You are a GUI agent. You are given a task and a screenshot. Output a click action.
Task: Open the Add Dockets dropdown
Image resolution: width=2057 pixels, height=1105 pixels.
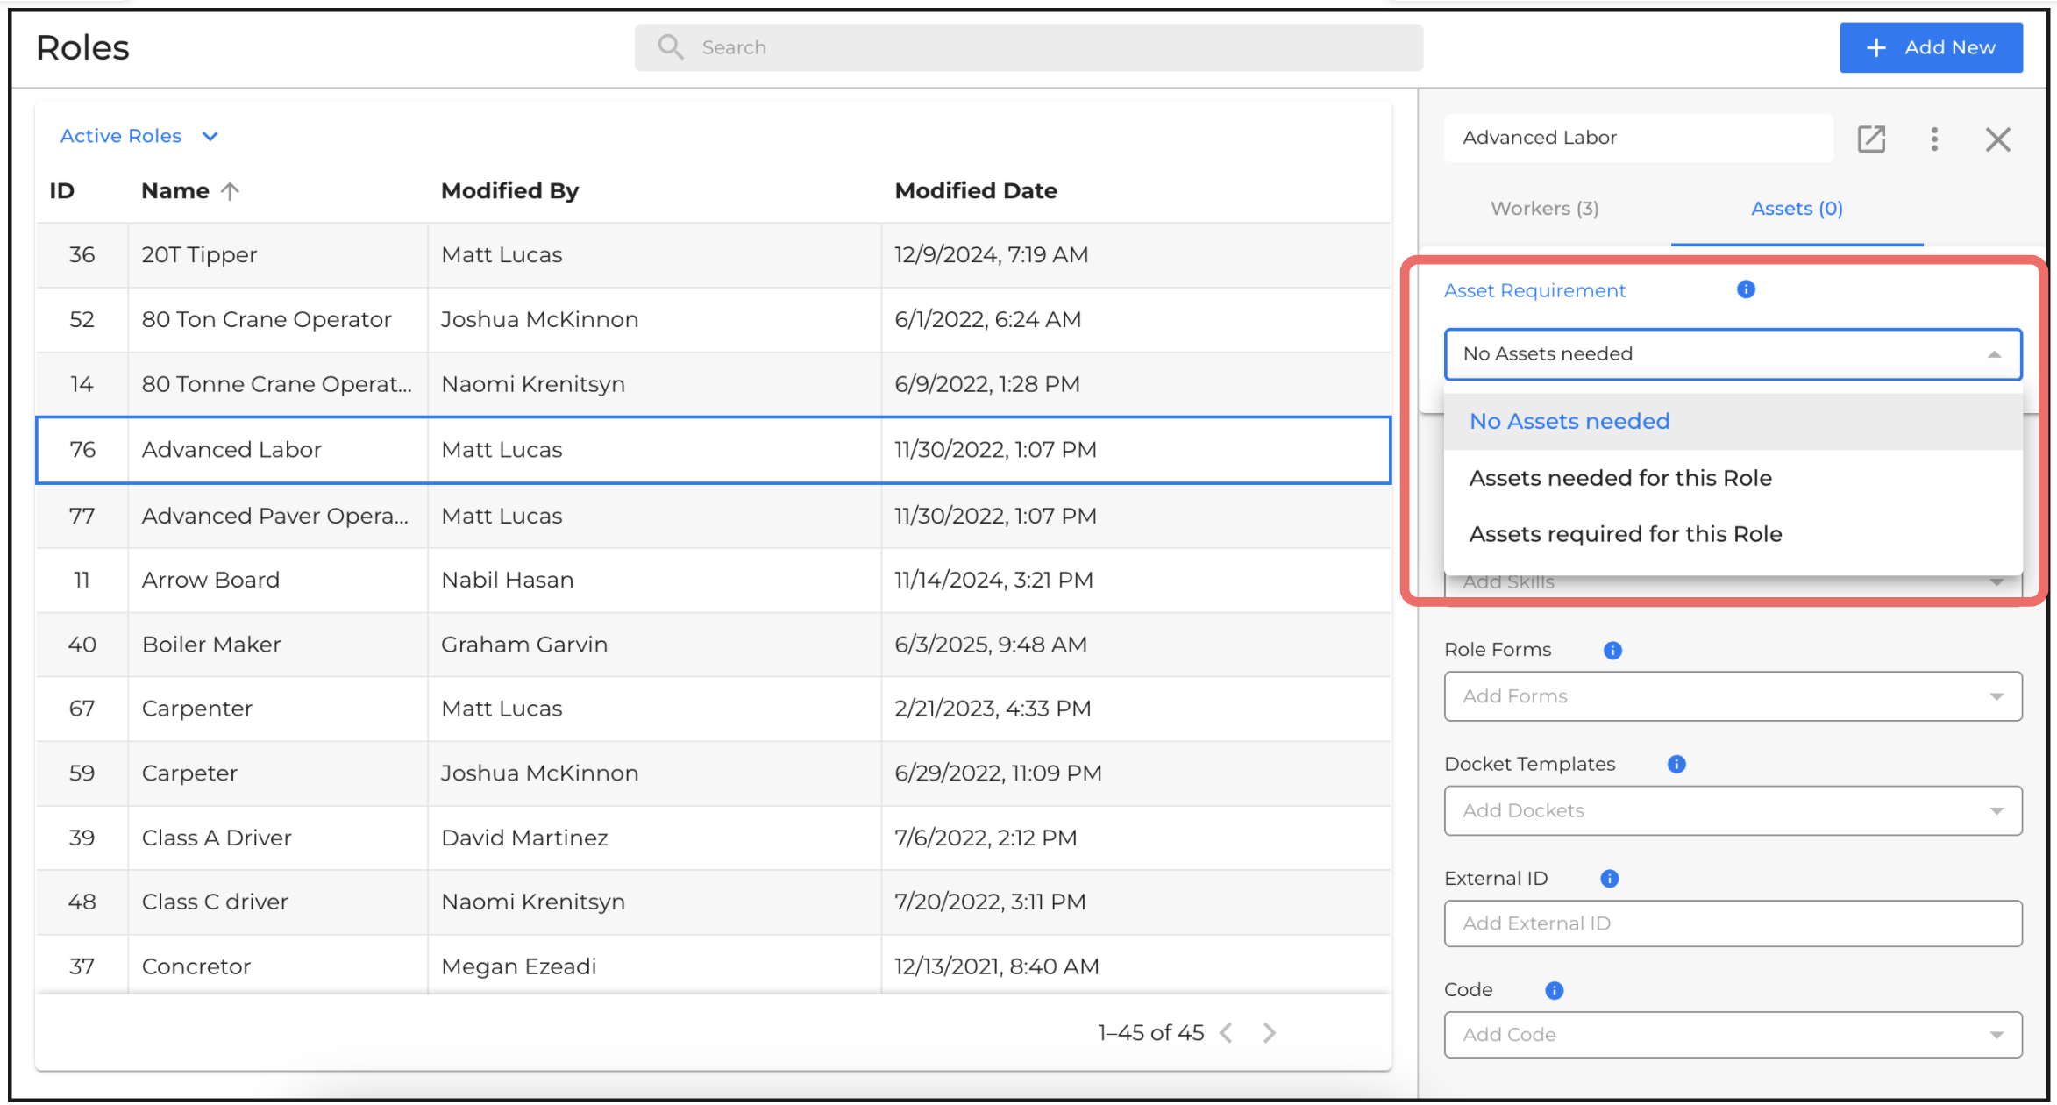[1733, 810]
